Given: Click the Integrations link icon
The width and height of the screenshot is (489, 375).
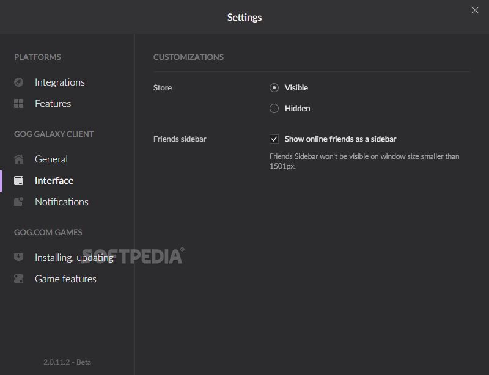Looking at the screenshot, I should click(19, 82).
